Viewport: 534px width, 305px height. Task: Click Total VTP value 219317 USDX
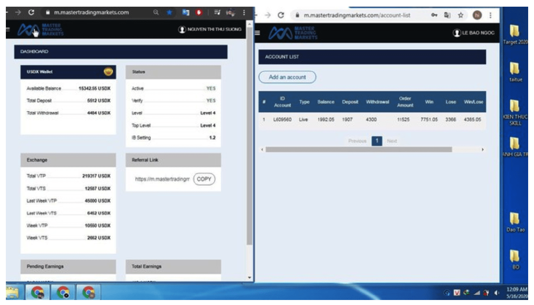pyautogui.click(x=96, y=176)
